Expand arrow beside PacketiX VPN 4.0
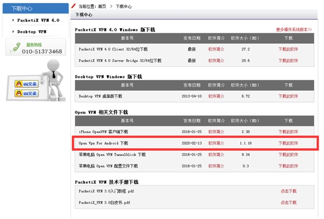The height and width of the screenshot is (219, 324). [x=13, y=20]
